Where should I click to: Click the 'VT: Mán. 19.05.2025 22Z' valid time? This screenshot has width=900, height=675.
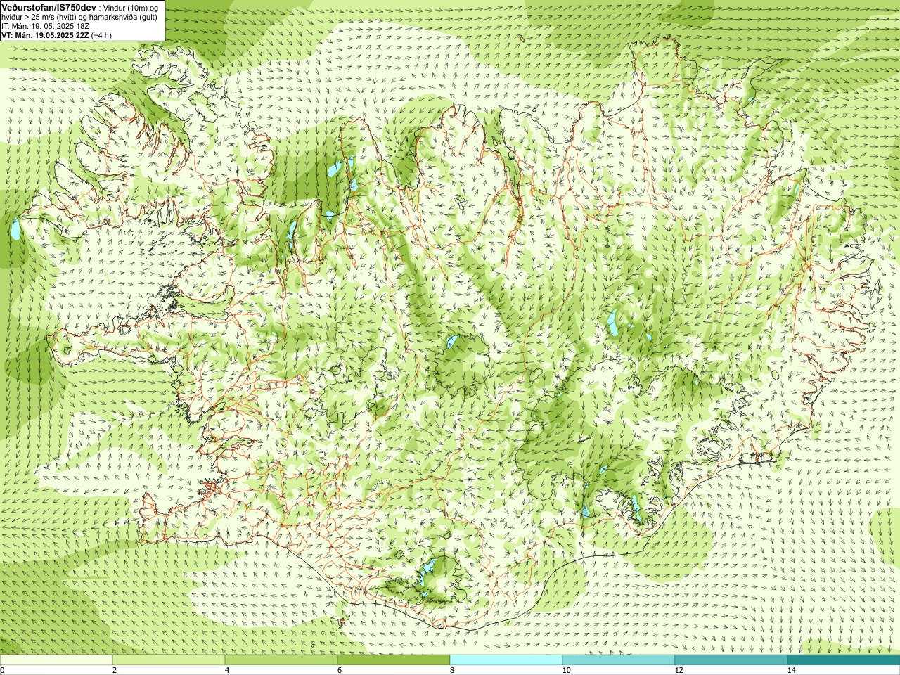coord(45,35)
